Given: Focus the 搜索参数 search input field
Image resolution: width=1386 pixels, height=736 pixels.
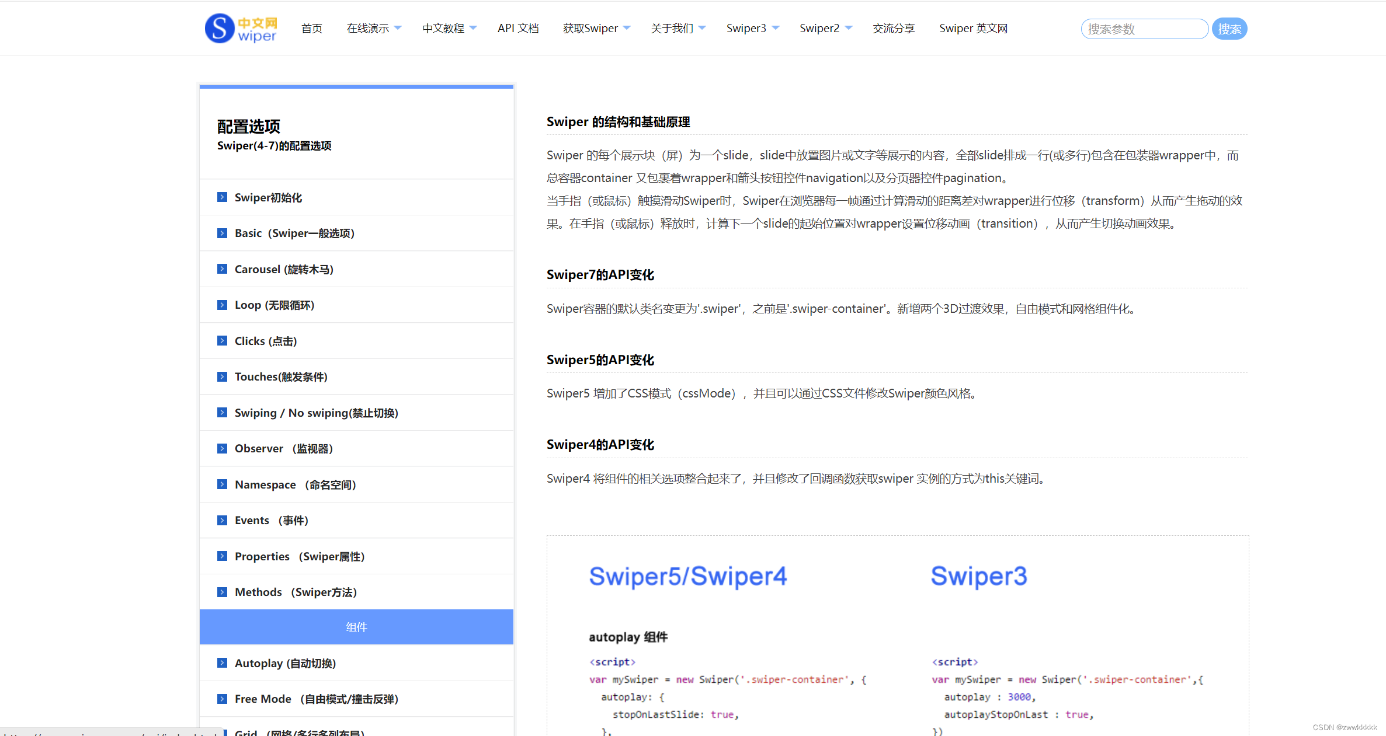Looking at the screenshot, I should [x=1144, y=29].
